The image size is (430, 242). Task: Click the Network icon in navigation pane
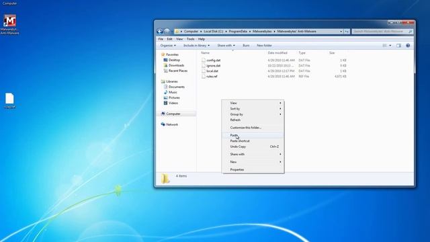click(x=163, y=124)
